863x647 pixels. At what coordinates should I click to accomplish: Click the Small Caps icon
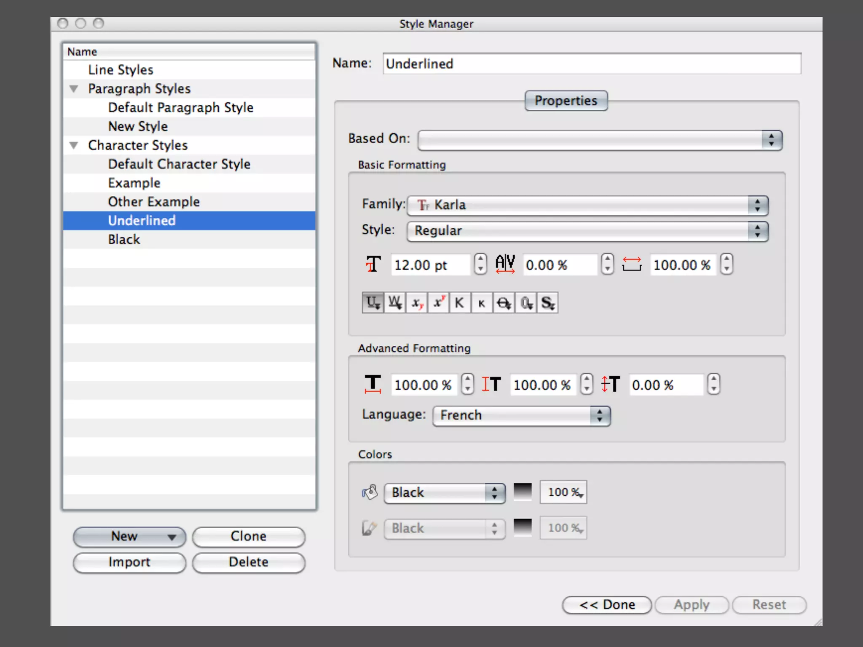click(482, 303)
